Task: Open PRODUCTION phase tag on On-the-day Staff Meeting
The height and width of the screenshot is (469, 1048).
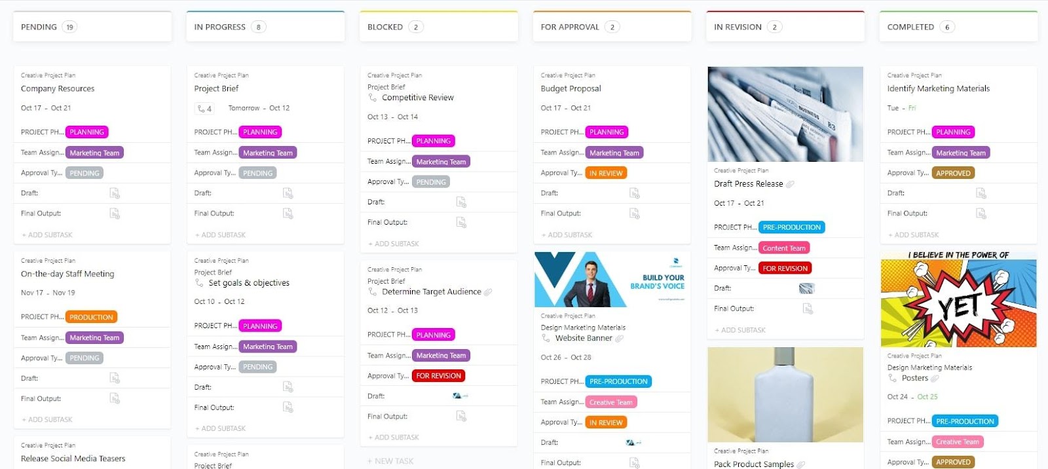Action: pos(92,317)
